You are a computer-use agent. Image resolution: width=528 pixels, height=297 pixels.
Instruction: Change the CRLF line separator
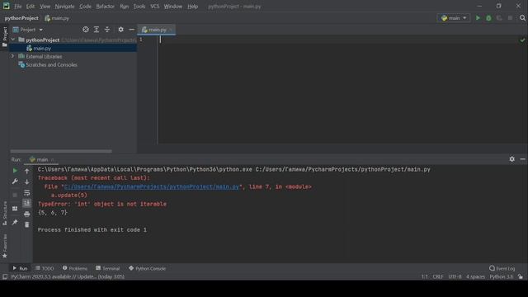pyautogui.click(x=438, y=277)
